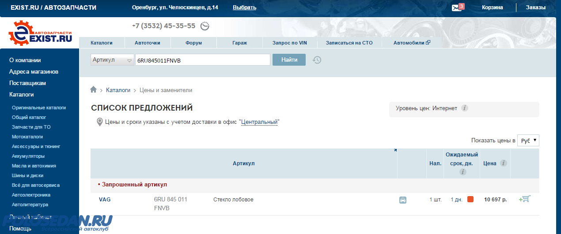Screen dimensions: 561x234
Task: Open Корзина in the top bar
Action: pos(492,7)
